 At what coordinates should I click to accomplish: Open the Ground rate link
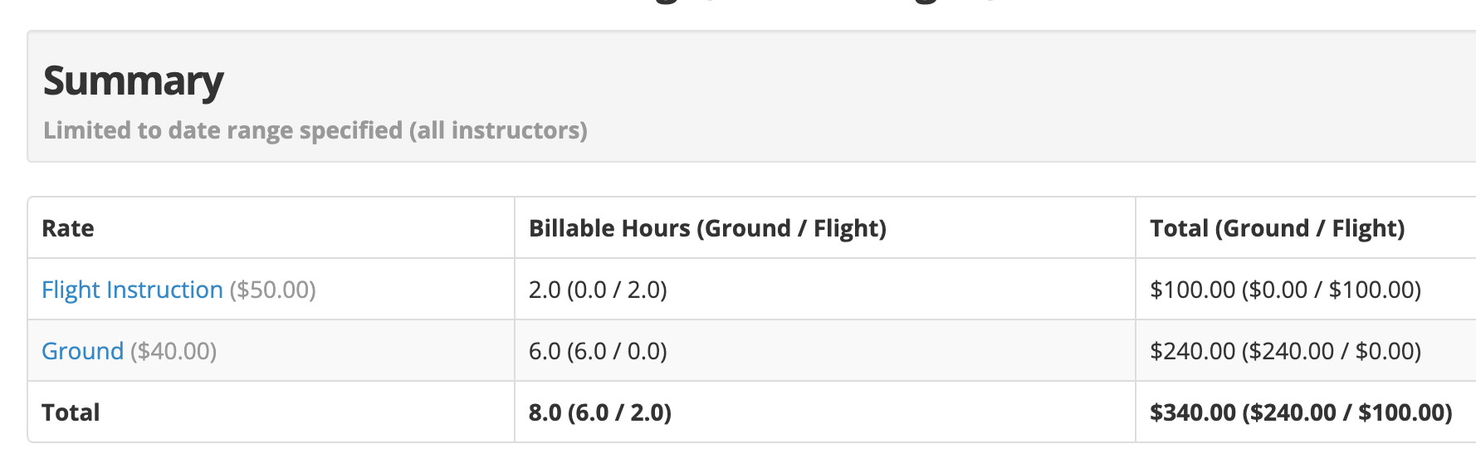pyautogui.click(x=82, y=351)
